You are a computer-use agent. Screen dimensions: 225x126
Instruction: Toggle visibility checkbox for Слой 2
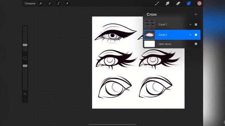pos(196,35)
